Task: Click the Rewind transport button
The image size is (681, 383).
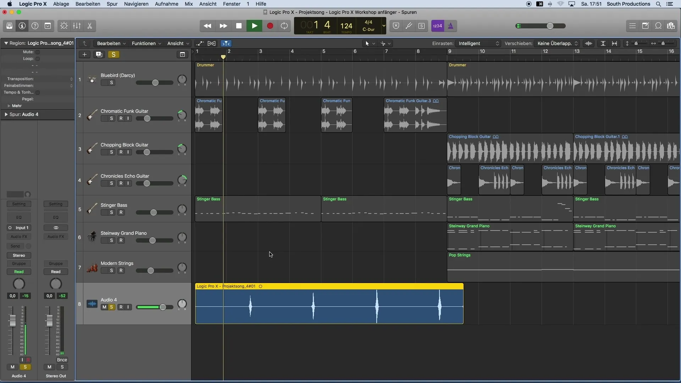Action: (207, 26)
